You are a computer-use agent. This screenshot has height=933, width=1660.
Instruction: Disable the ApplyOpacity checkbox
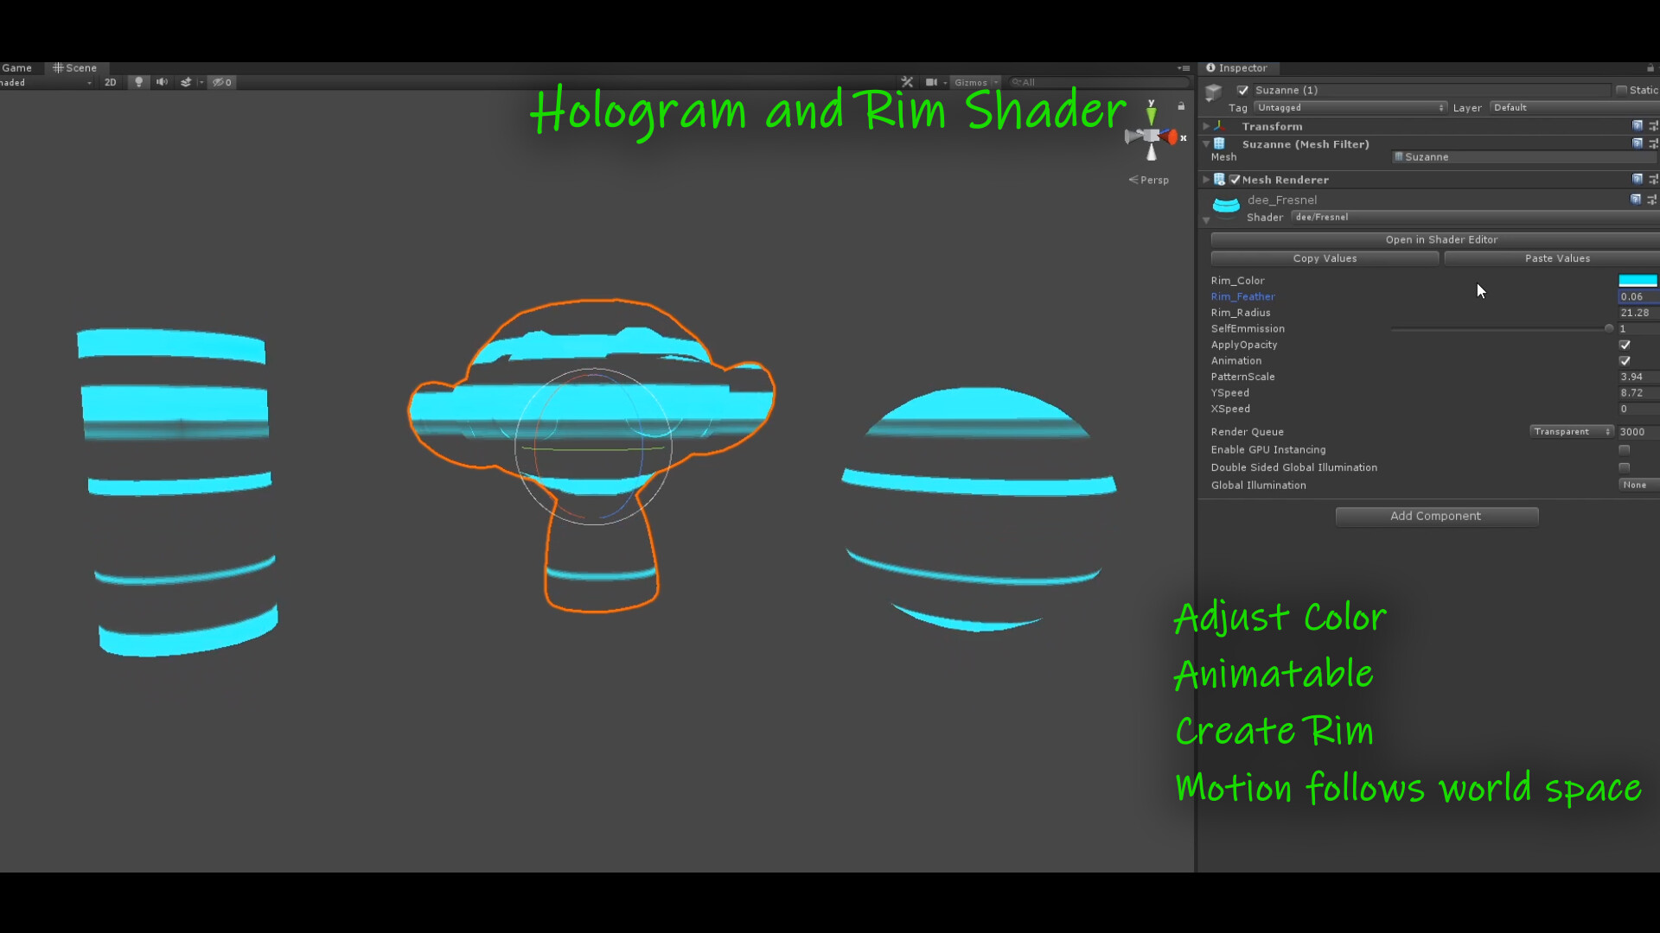[1625, 345]
